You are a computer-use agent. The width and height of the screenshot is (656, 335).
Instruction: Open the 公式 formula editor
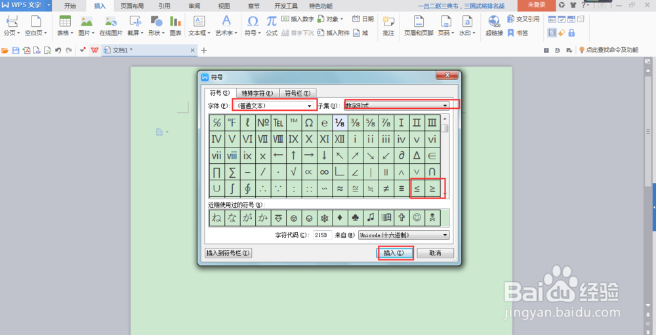point(272,26)
